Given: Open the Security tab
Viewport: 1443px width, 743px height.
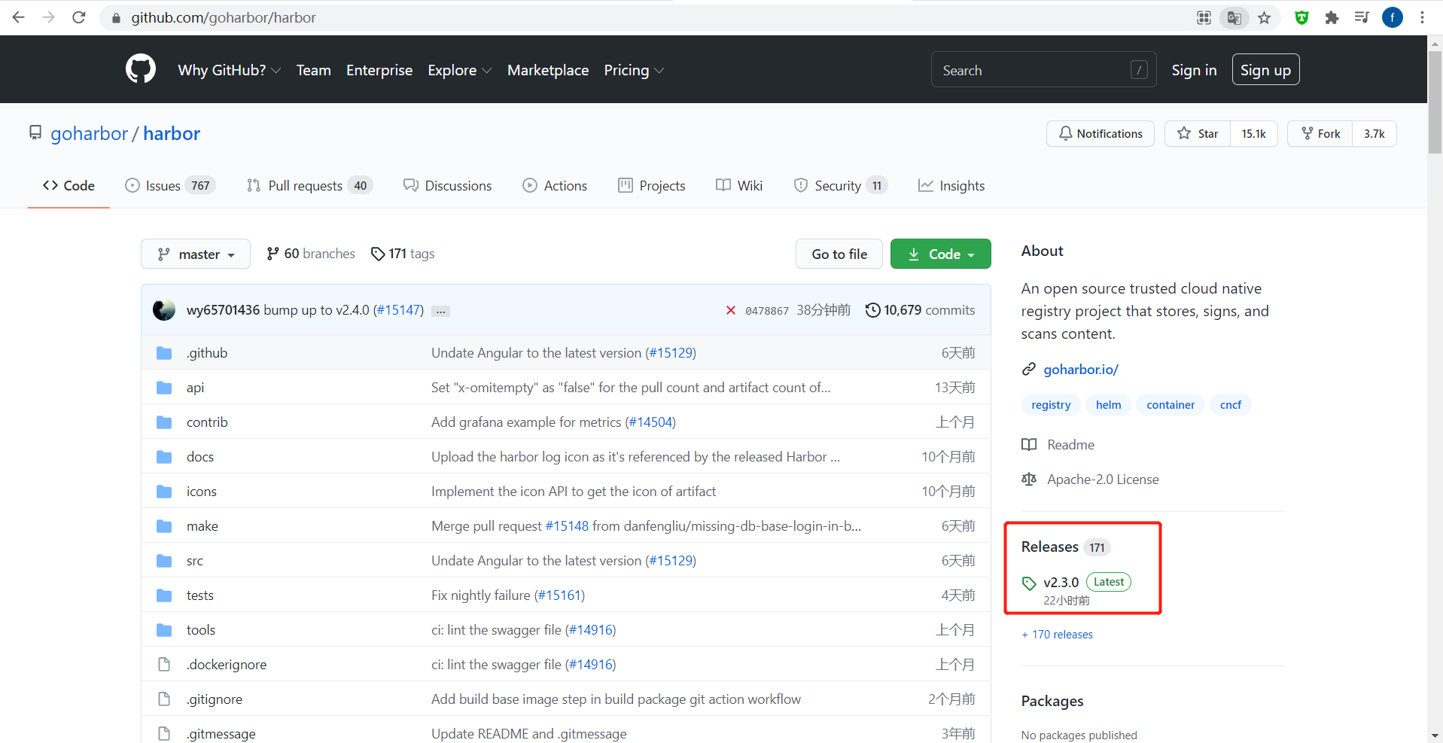Looking at the screenshot, I should (841, 185).
